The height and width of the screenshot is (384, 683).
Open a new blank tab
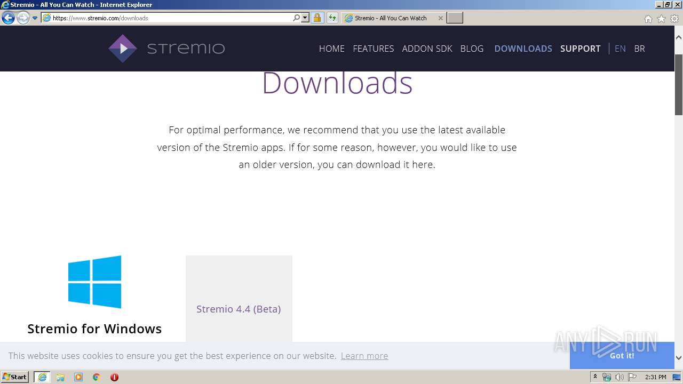pyautogui.click(x=455, y=18)
